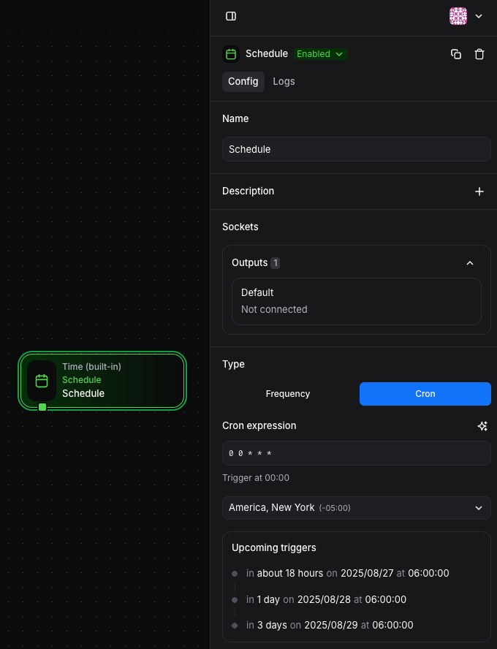Viewport: 497px width, 649px height.
Task: Delete the Schedule node via trash icon
Action: click(479, 54)
